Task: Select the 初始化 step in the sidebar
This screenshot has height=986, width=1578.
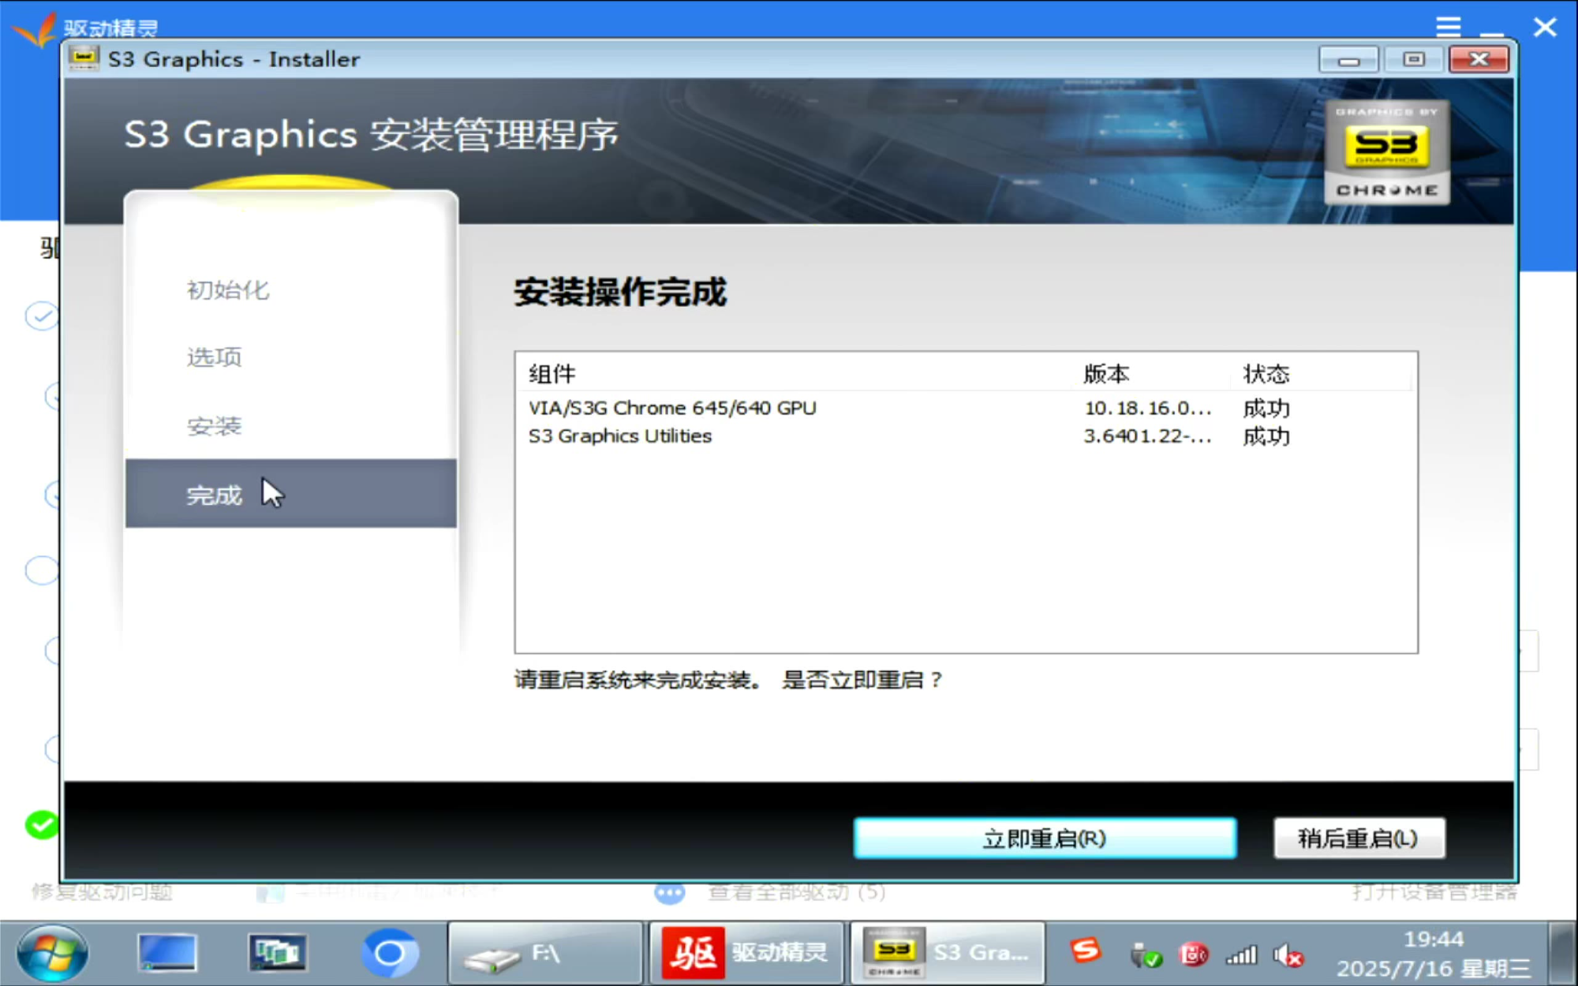Action: click(228, 289)
